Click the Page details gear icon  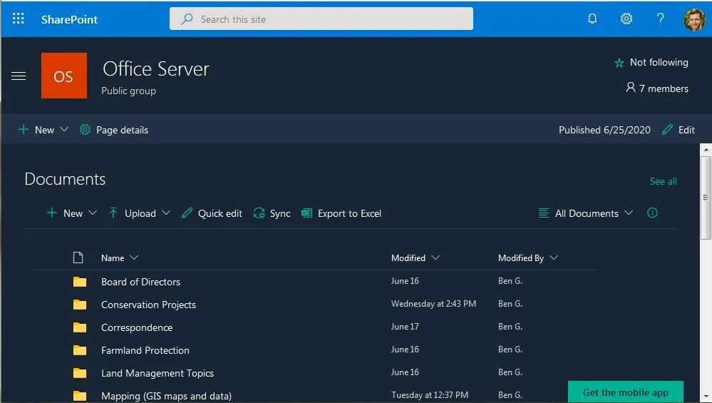click(x=85, y=130)
